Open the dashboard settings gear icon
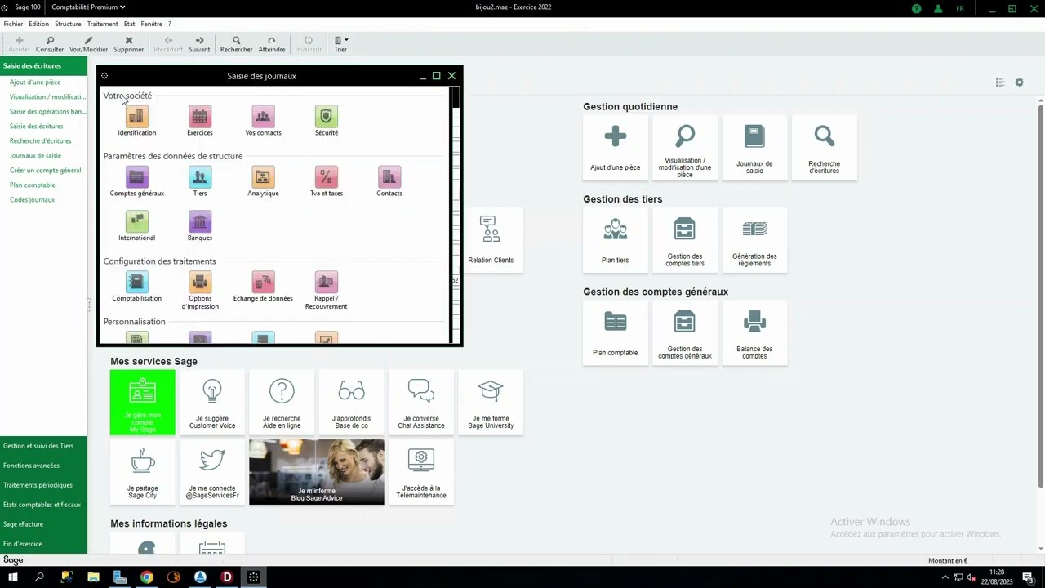The height and width of the screenshot is (588, 1045). (1019, 82)
